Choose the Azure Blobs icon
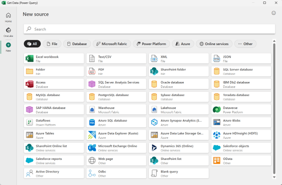282x185 pixels. point(217,122)
